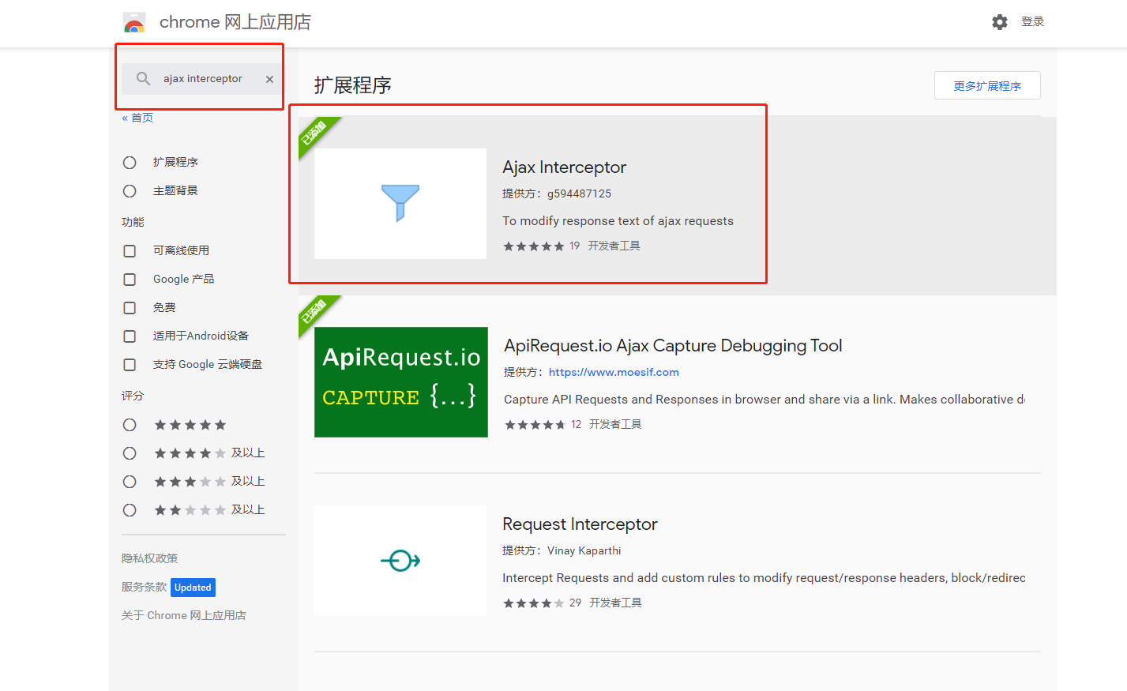Click the 更多扩展程序 button
This screenshot has height=691, width=1127.
click(x=986, y=85)
